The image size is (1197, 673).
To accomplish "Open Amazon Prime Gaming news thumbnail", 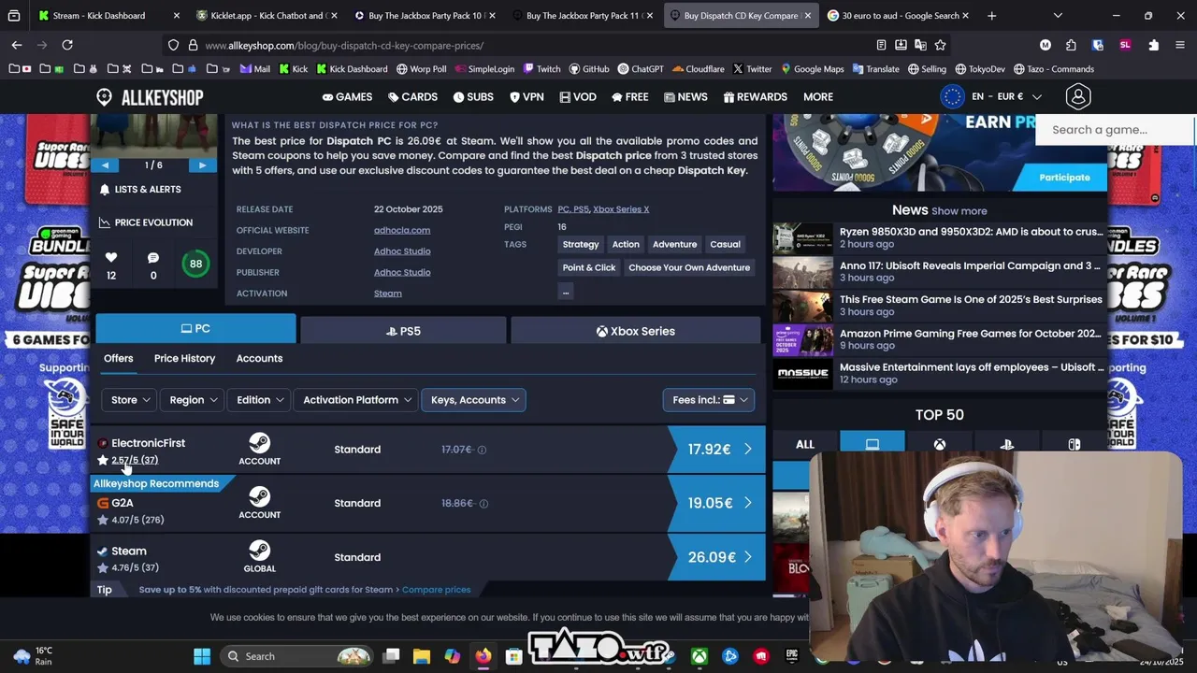I will [x=802, y=339].
